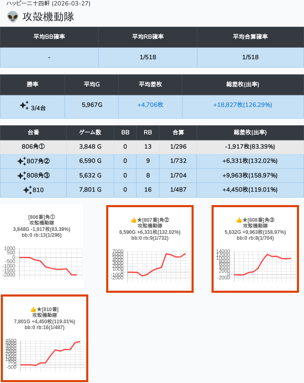
Task: Click the sparkle icon beside 810
Action: [x=27, y=190]
